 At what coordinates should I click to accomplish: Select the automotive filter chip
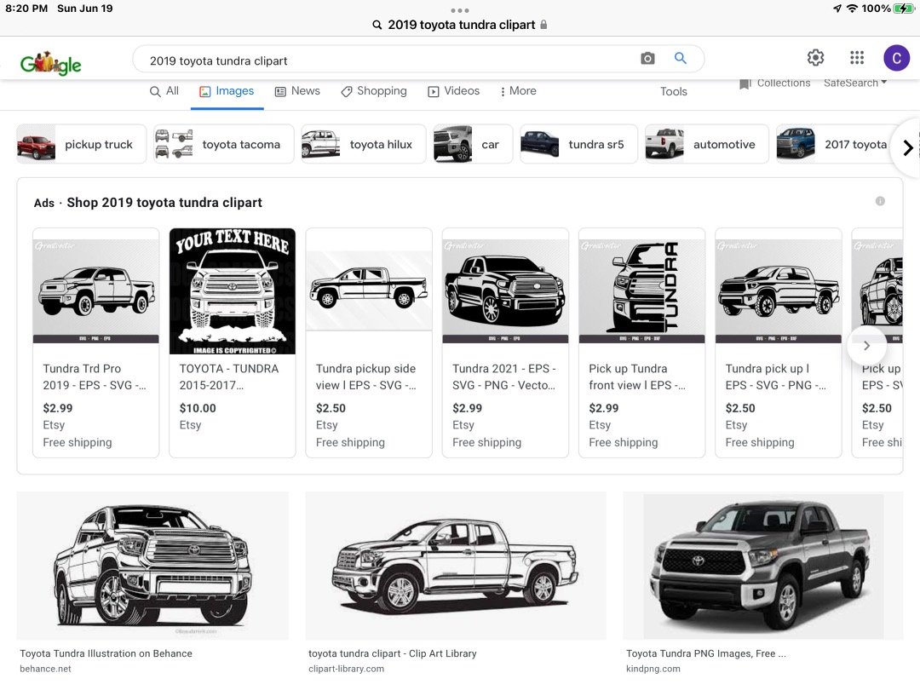tap(706, 144)
